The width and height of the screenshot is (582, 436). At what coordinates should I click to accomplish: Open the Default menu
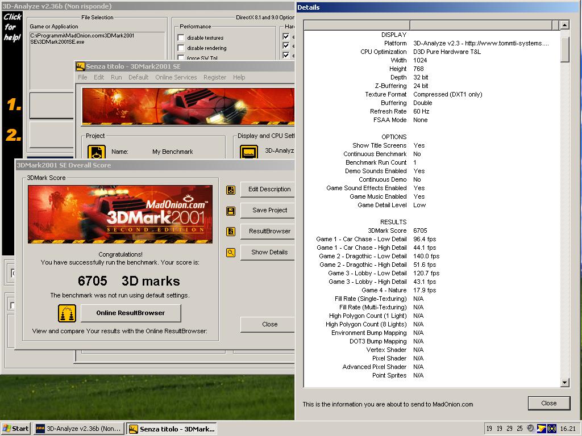coord(139,77)
